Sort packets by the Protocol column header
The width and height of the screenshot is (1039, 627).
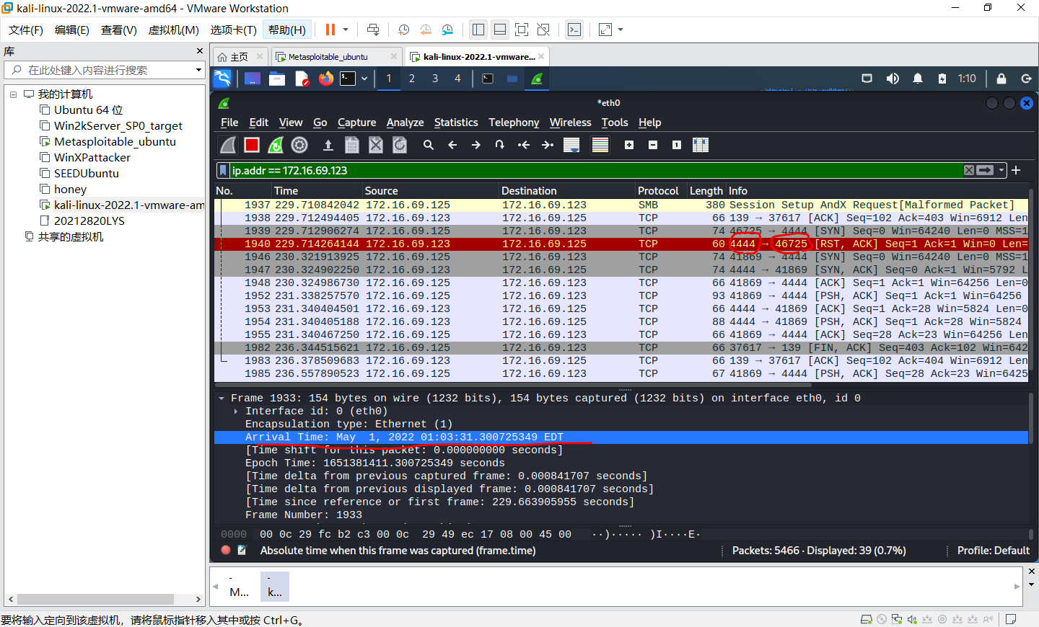click(x=658, y=191)
